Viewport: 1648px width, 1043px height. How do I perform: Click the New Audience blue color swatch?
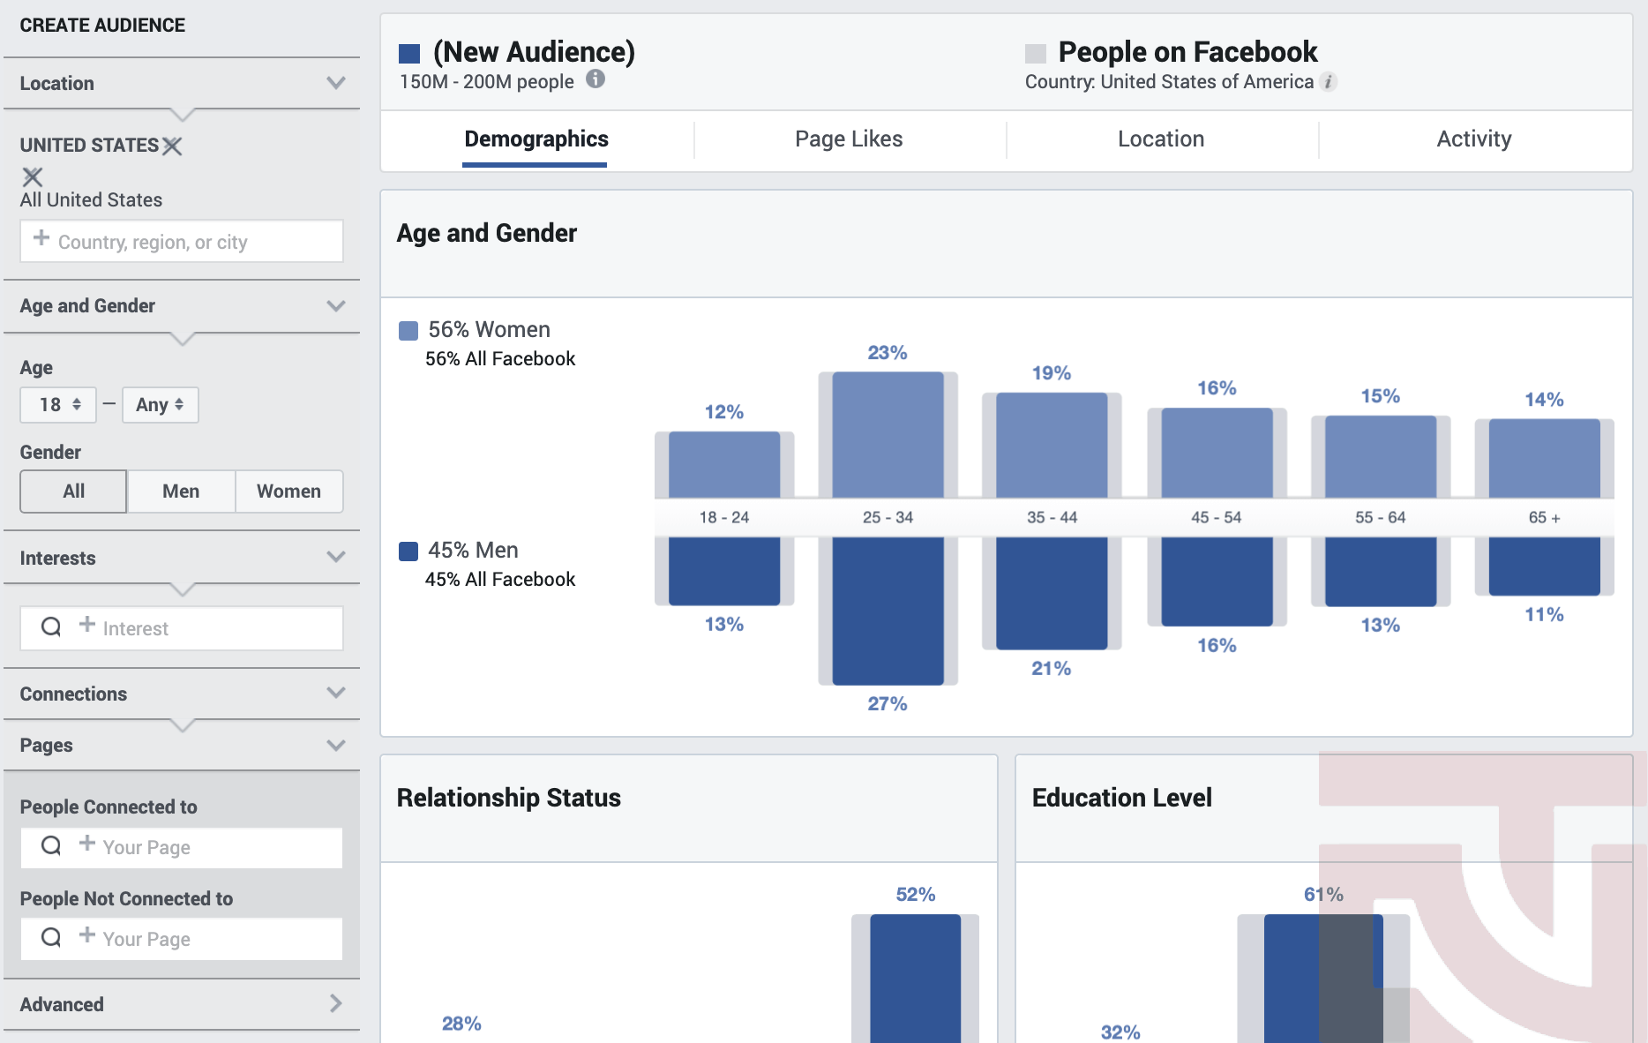(409, 54)
